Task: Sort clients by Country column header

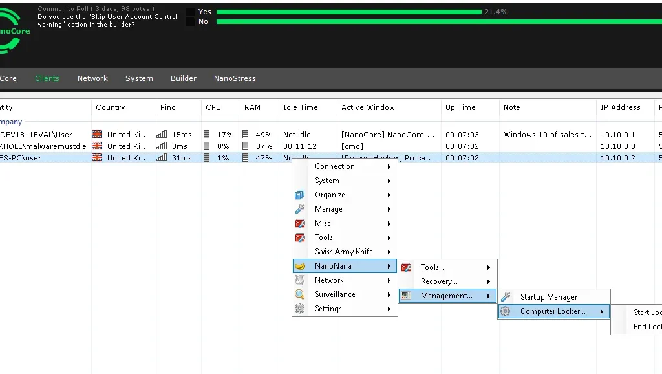Action: coord(123,107)
